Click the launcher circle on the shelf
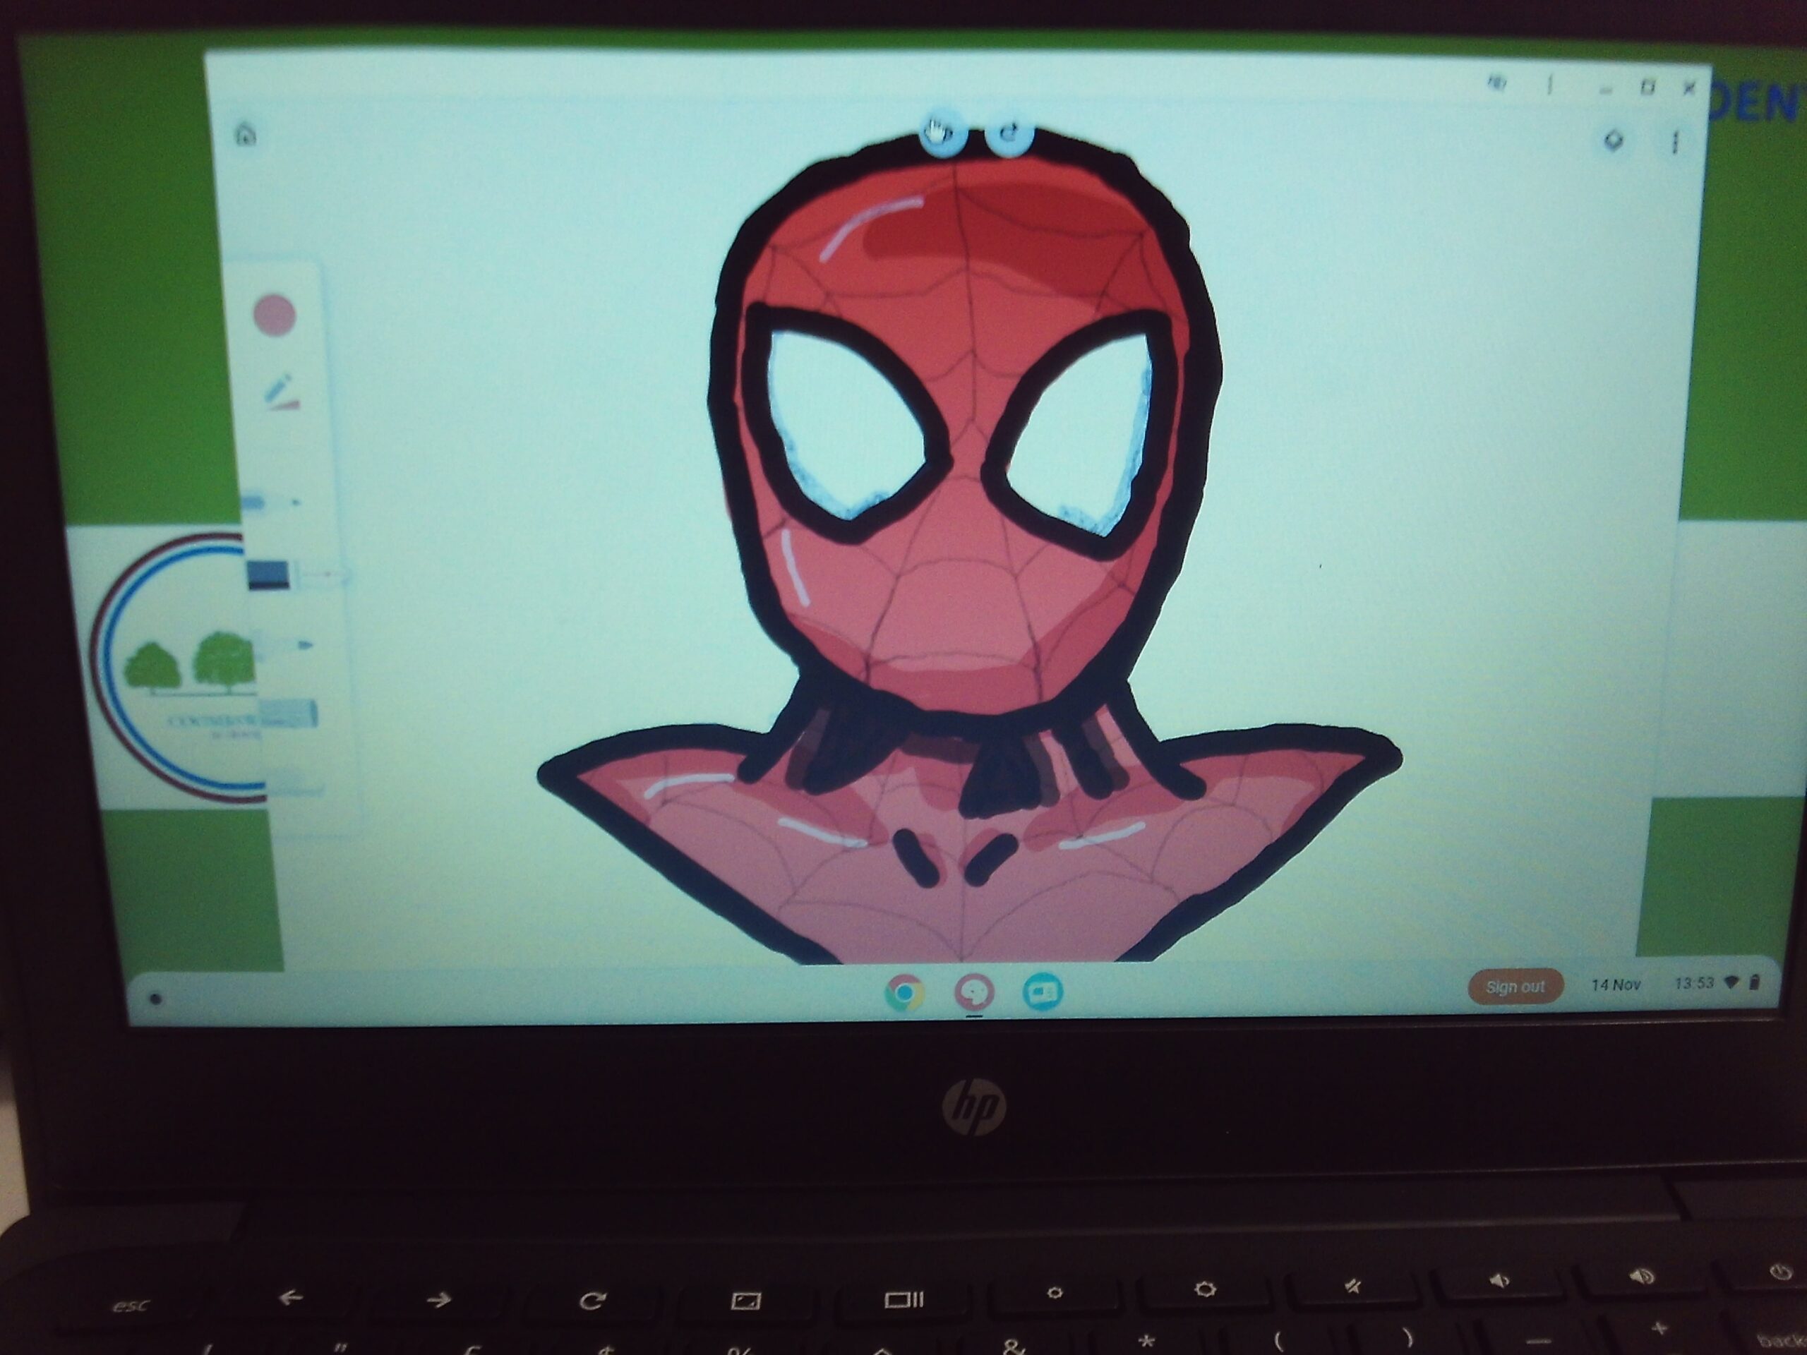The height and width of the screenshot is (1355, 1807). pos(156,998)
